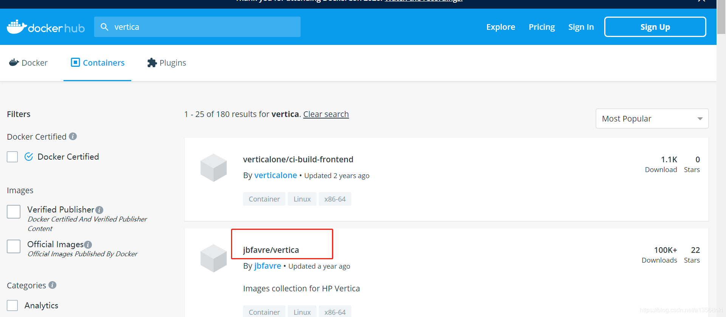The width and height of the screenshot is (726, 317).
Task: Click the 'Updated a year ago' text
Action: point(319,266)
